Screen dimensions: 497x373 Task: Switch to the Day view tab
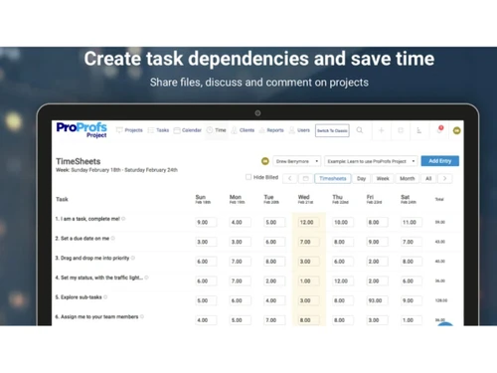pos(362,178)
